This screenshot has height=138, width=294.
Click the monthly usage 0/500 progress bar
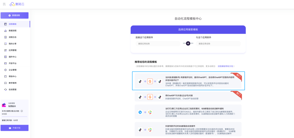[x=14, y=117]
